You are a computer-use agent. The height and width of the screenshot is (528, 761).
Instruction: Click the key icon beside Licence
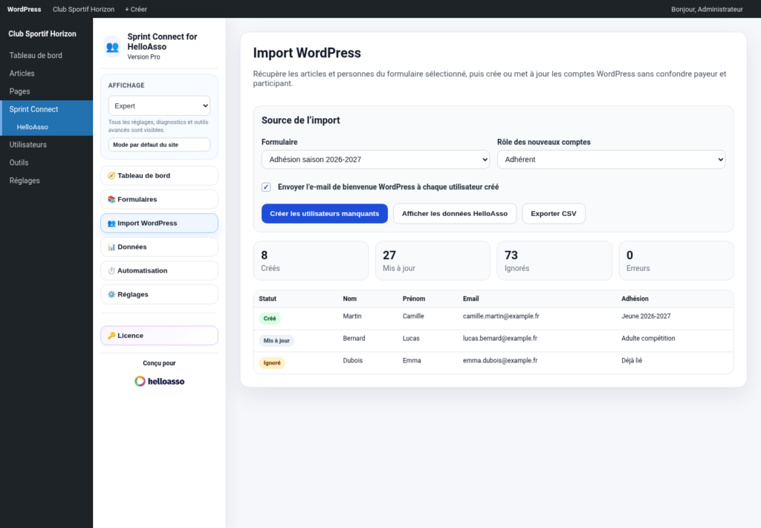click(111, 336)
